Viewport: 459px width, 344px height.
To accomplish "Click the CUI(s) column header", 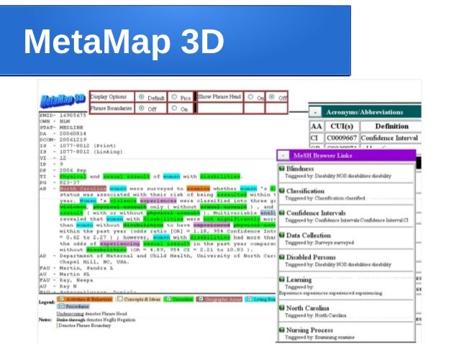I will (x=342, y=126).
